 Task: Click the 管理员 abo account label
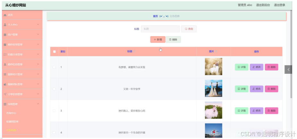(x=245, y=5)
